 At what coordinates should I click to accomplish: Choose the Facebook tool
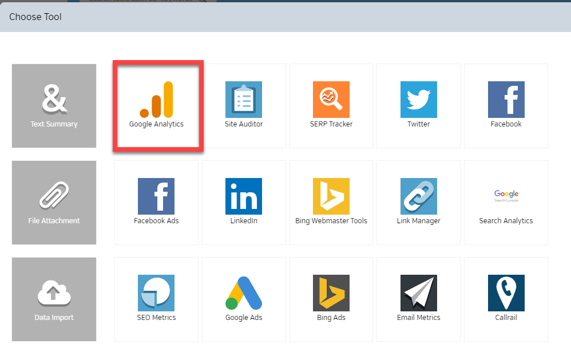506,106
